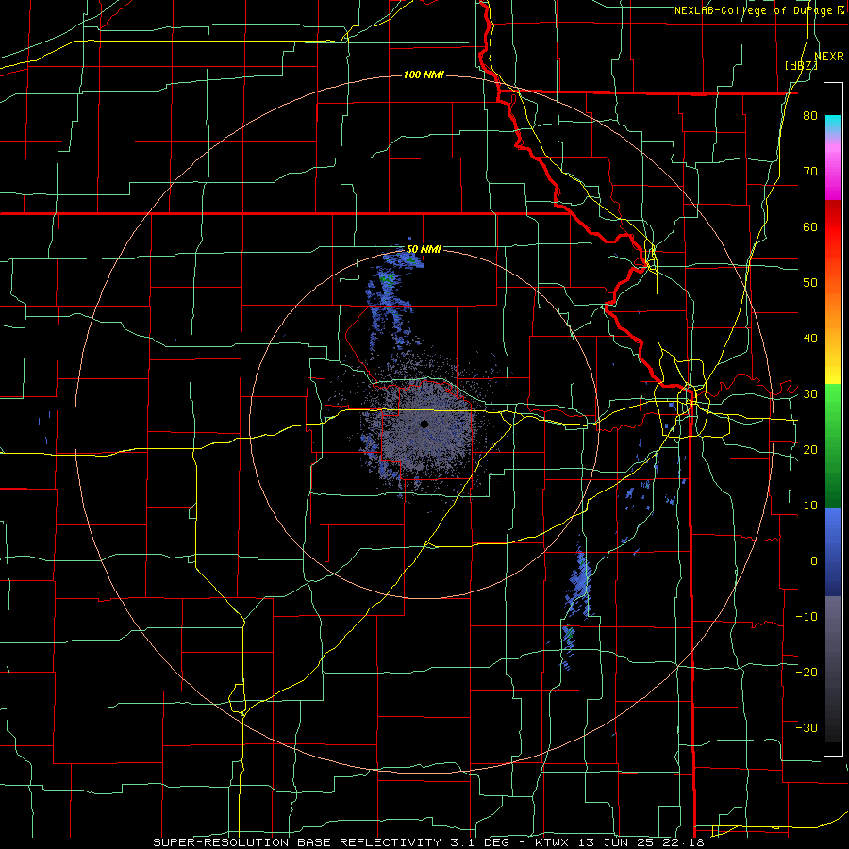Click the blue segment of the color bar
Viewport: 849px width, 849px height.
tap(833, 551)
